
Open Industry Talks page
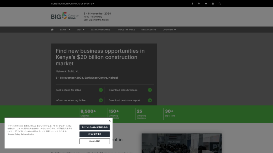tap(126, 30)
